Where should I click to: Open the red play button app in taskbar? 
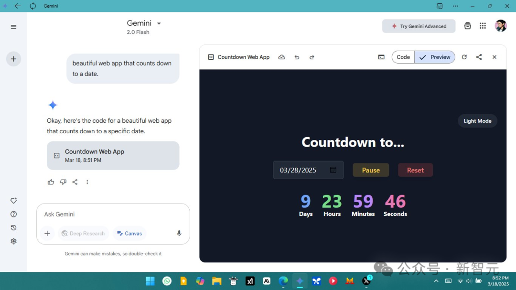point(333,281)
